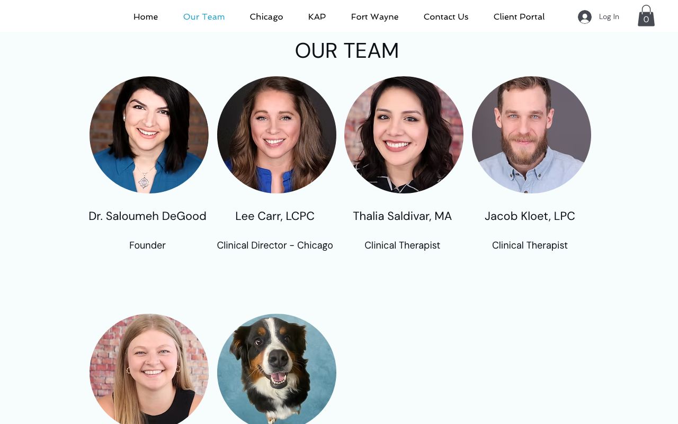Image resolution: width=678 pixels, height=424 pixels.
Task: Open the blonde woman's portrait photo
Action: 149,369
